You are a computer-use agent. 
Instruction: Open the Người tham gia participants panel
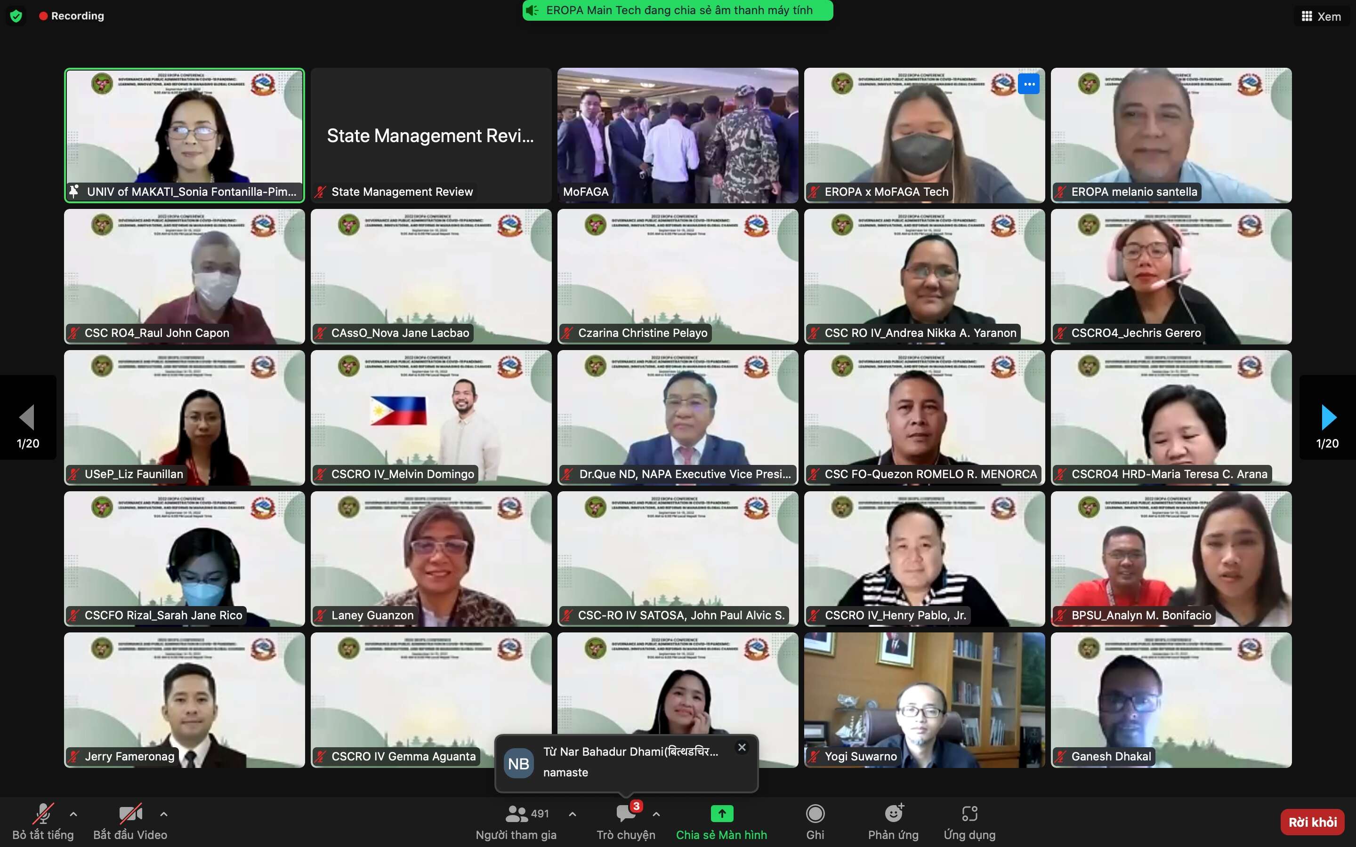516,821
